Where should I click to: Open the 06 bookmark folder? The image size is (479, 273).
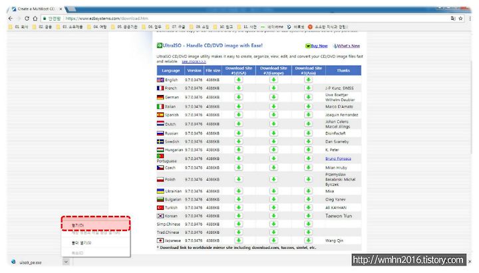pyautogui.click(x=152, y=27)
